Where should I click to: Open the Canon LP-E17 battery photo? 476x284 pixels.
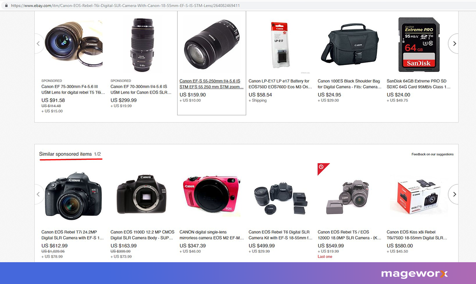[280, 44]
